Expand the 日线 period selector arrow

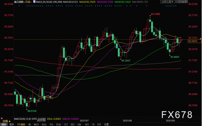pyautogui.click(x=9, y=121)
